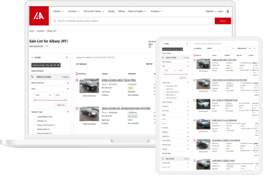Screen dimensions: 263x175
Task: Tick the Classics checkbox on the tablet
Action: 164,89
